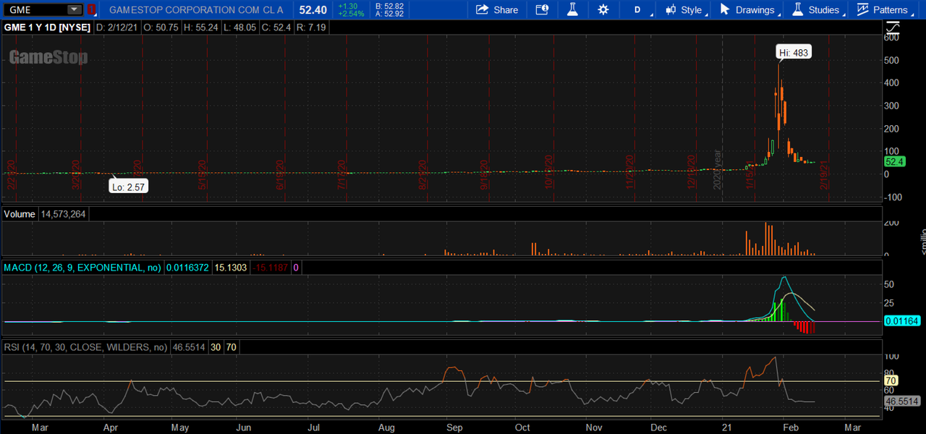Click the +2.54% change value
This screenshot has height=434, width=926.
351,14
